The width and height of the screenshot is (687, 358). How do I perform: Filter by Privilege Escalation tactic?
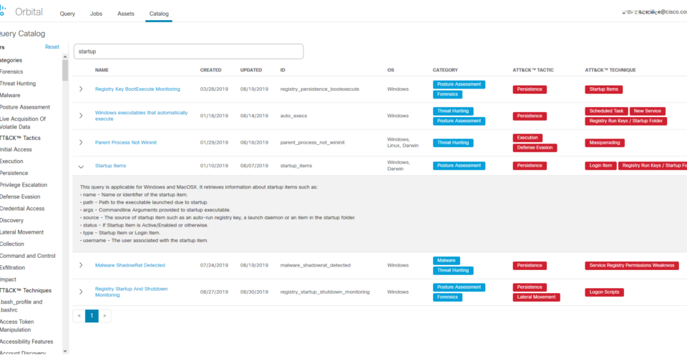point(24,185)
